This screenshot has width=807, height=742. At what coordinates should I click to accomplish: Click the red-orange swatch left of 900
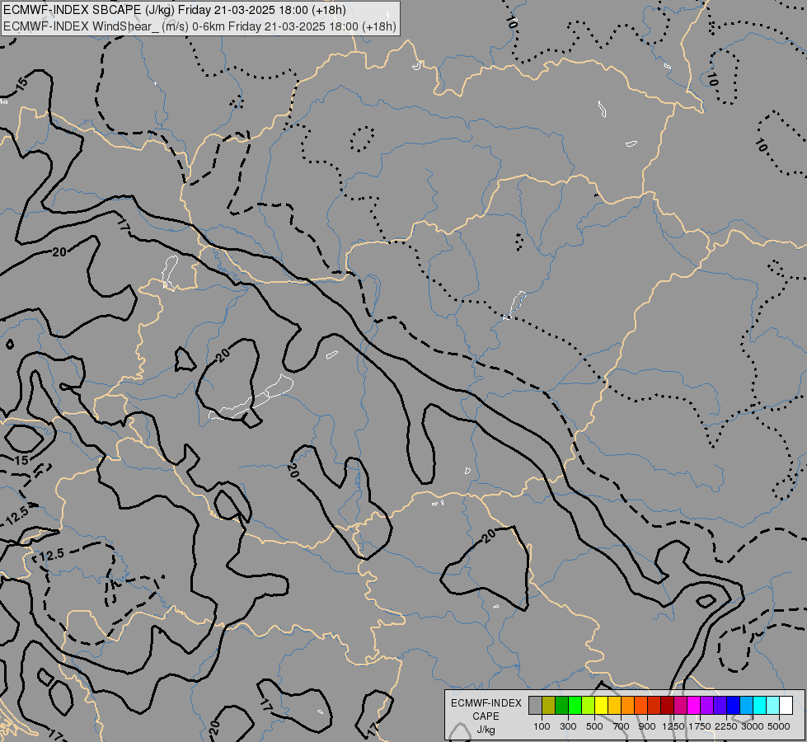coord(640,705)
